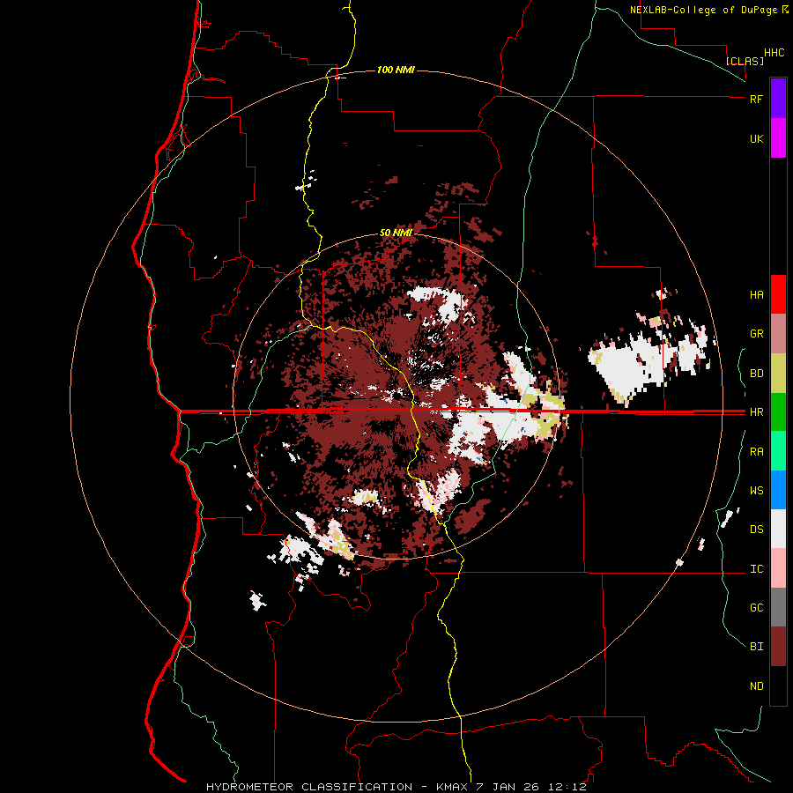Click the UK legend label

click(x=756, y=138)
